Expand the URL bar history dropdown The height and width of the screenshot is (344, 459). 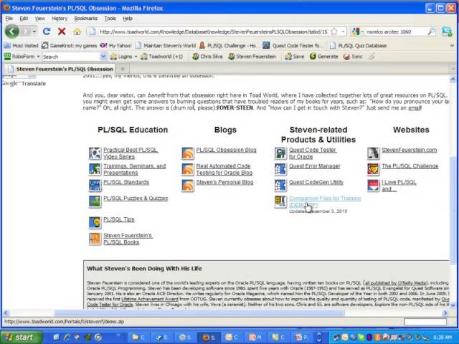click(343, 32)
